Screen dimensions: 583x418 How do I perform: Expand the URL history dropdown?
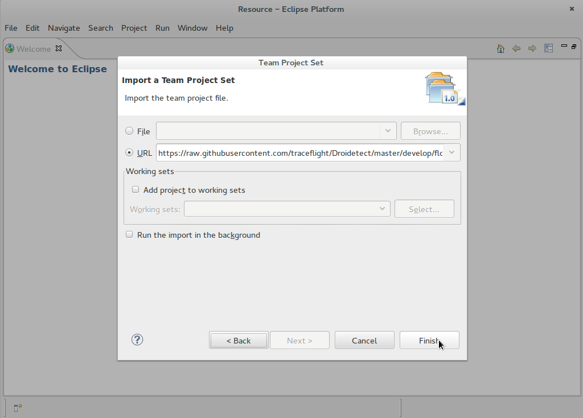click(451, 152)
